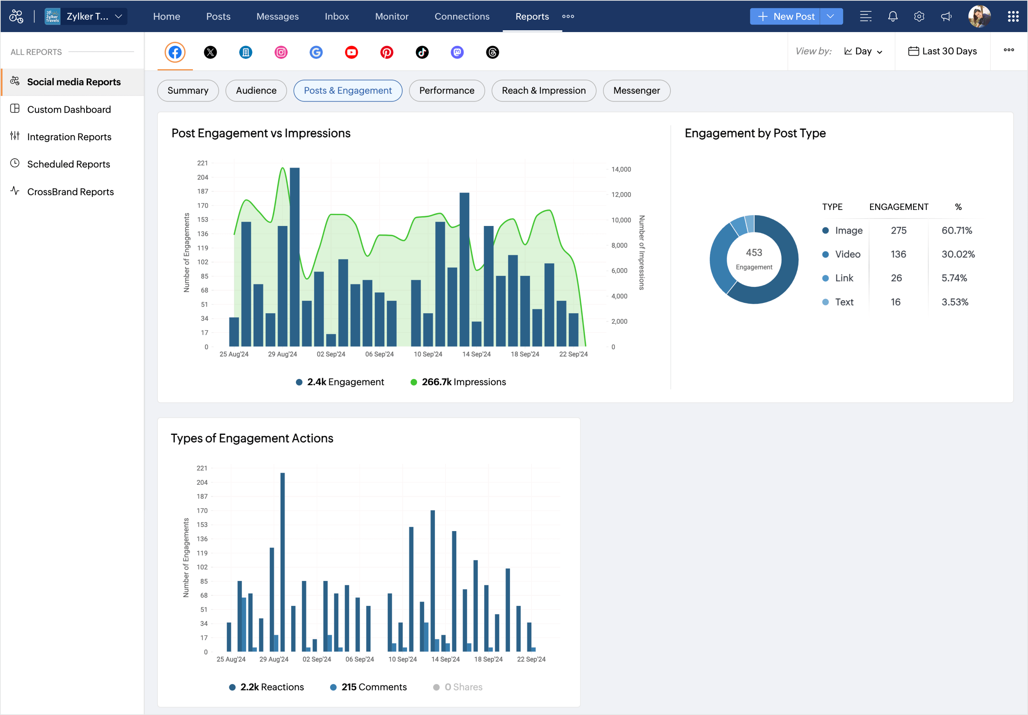Toggle the New Post dropdown arrow

831,16
